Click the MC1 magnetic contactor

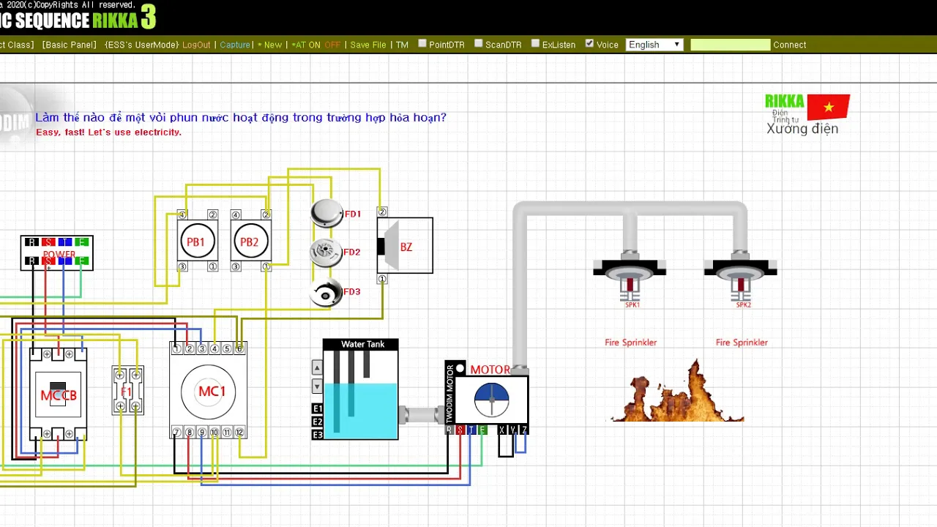pyautogui.click(x=209, y=391)
